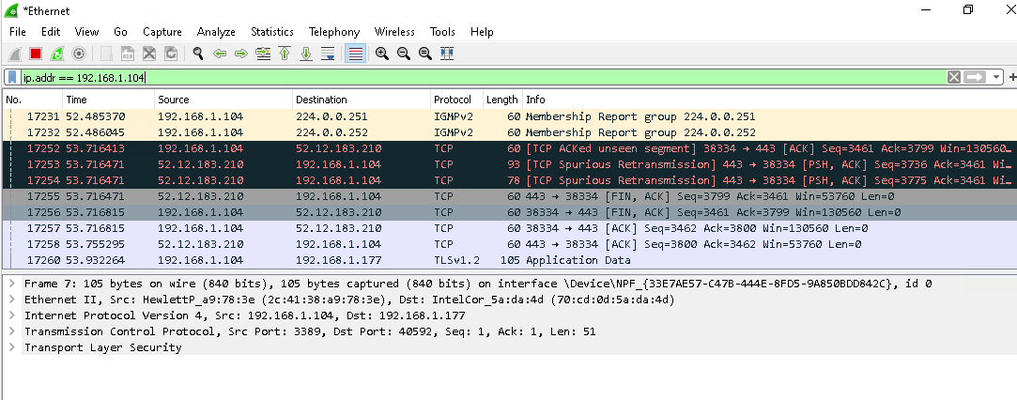Sort by the Info column header

coord(769,100)
